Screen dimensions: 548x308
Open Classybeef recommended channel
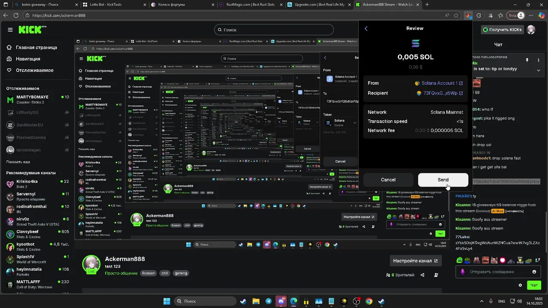click(x=38, y=234)
